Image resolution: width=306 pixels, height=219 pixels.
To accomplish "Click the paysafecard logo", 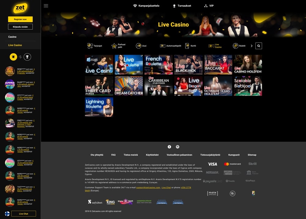I will click(x=213, y=181).
